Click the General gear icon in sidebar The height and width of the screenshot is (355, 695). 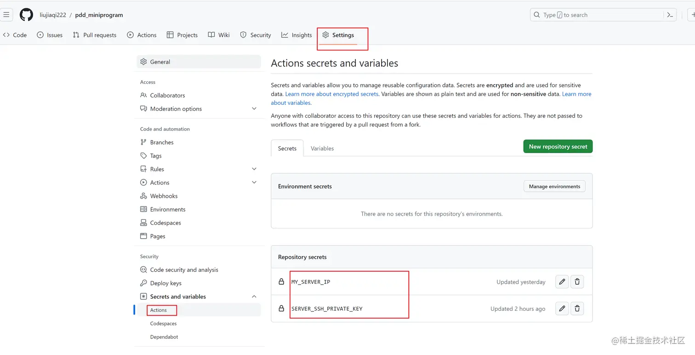[143, 62]
